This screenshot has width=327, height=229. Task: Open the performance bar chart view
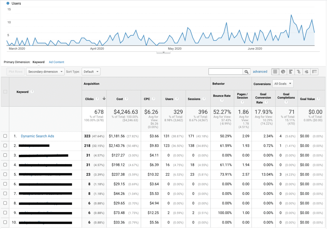(x=290, y=72)
